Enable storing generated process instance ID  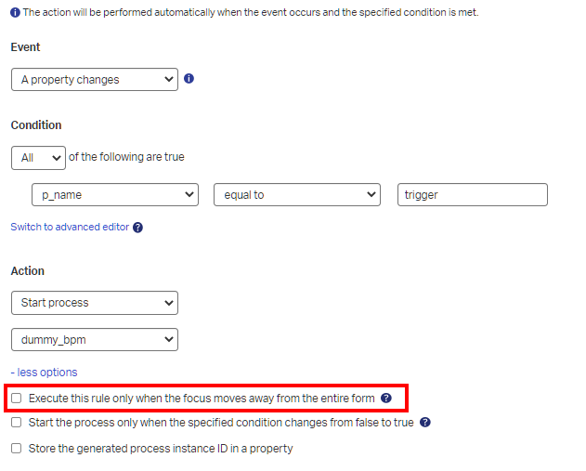coord(17,449)
